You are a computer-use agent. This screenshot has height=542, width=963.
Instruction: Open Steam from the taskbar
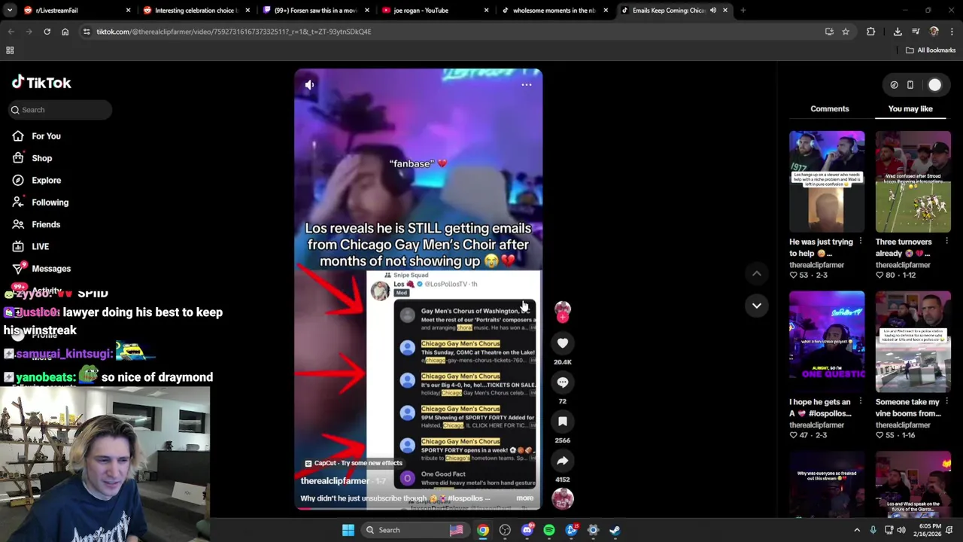click(615, 530)
